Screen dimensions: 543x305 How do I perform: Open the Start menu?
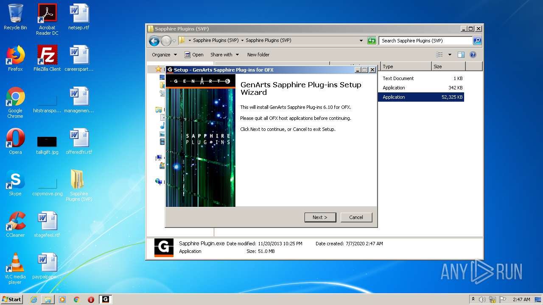pos(12,299)
